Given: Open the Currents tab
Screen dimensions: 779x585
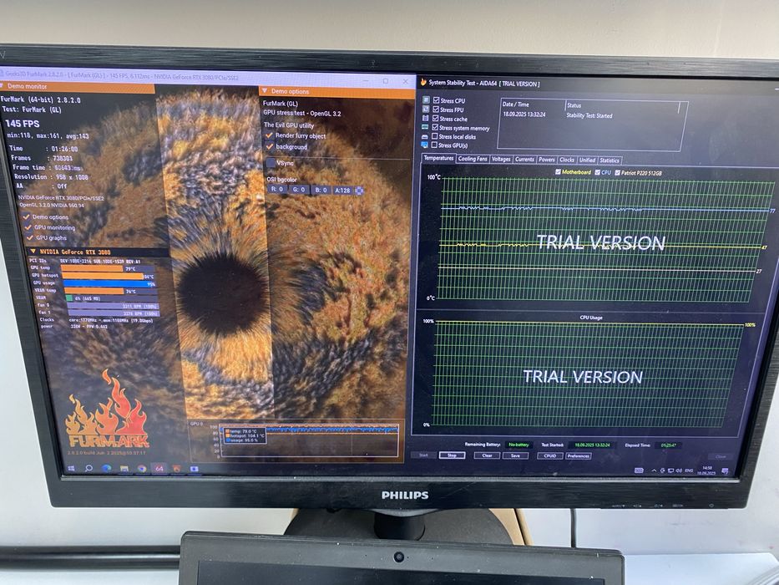Looking at the screenshot, I should [x=524, y=159].
